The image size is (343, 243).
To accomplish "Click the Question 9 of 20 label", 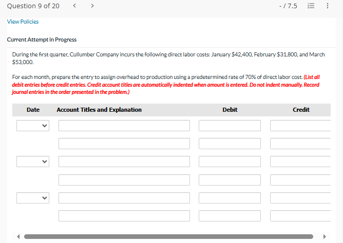I will pos(33,6).
